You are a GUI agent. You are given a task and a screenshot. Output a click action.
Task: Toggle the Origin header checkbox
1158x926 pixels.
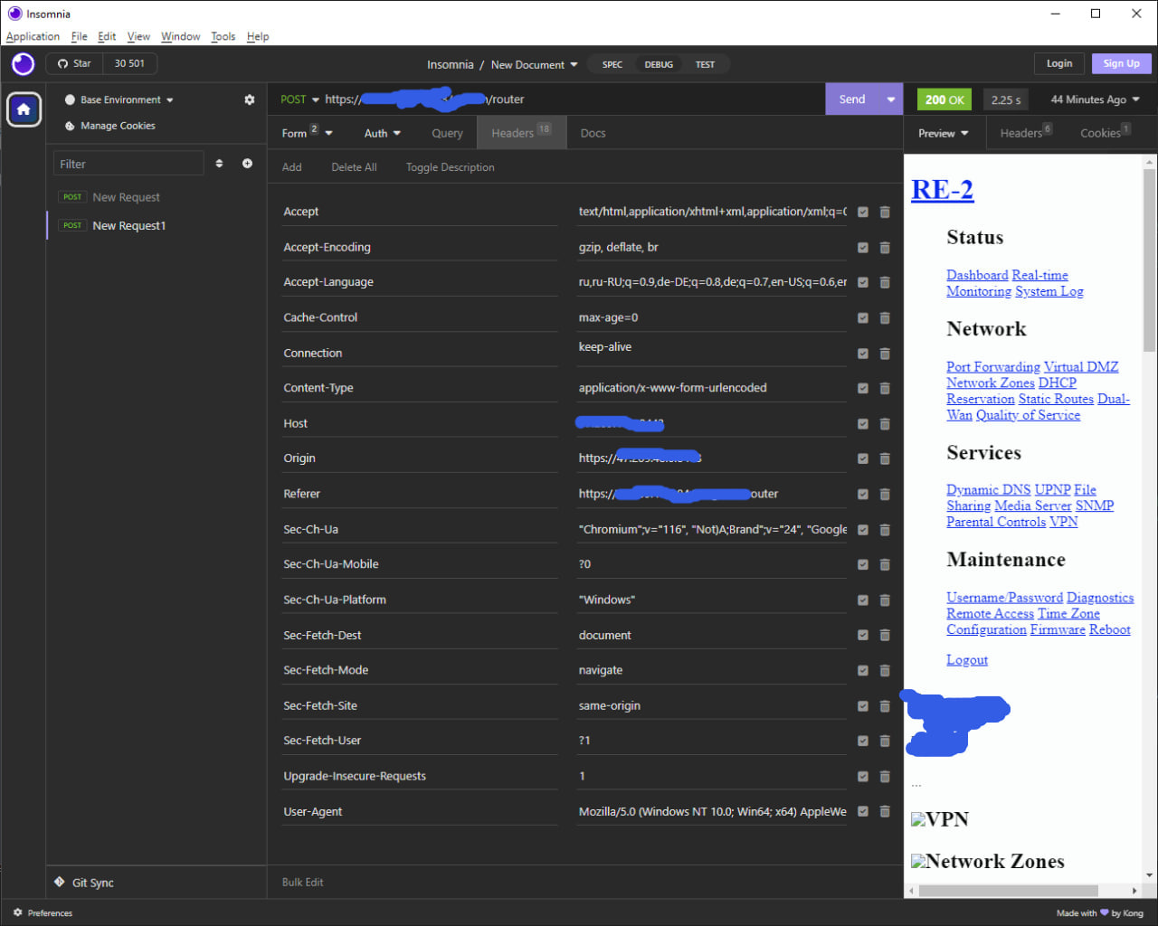[x=863, y=458]
